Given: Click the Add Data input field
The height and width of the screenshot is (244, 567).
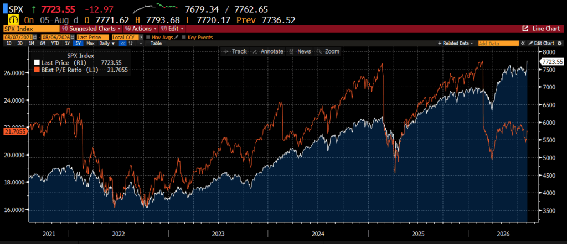Looking at the screenshot, I should pos(498,43).
